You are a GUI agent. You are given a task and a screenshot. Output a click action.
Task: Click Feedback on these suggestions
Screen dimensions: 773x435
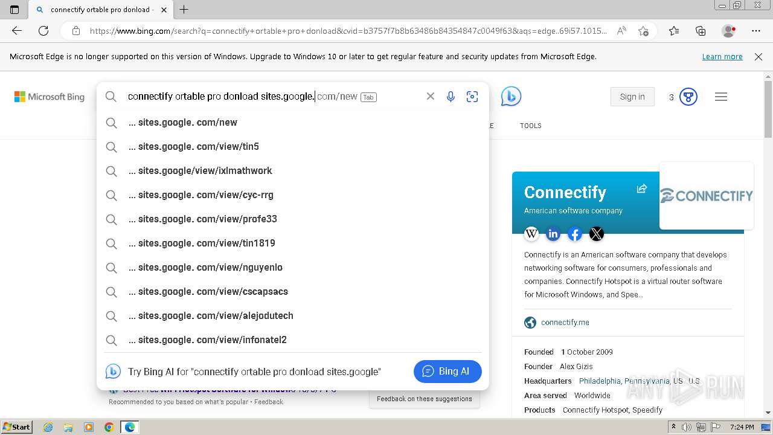tap(425, 399)
